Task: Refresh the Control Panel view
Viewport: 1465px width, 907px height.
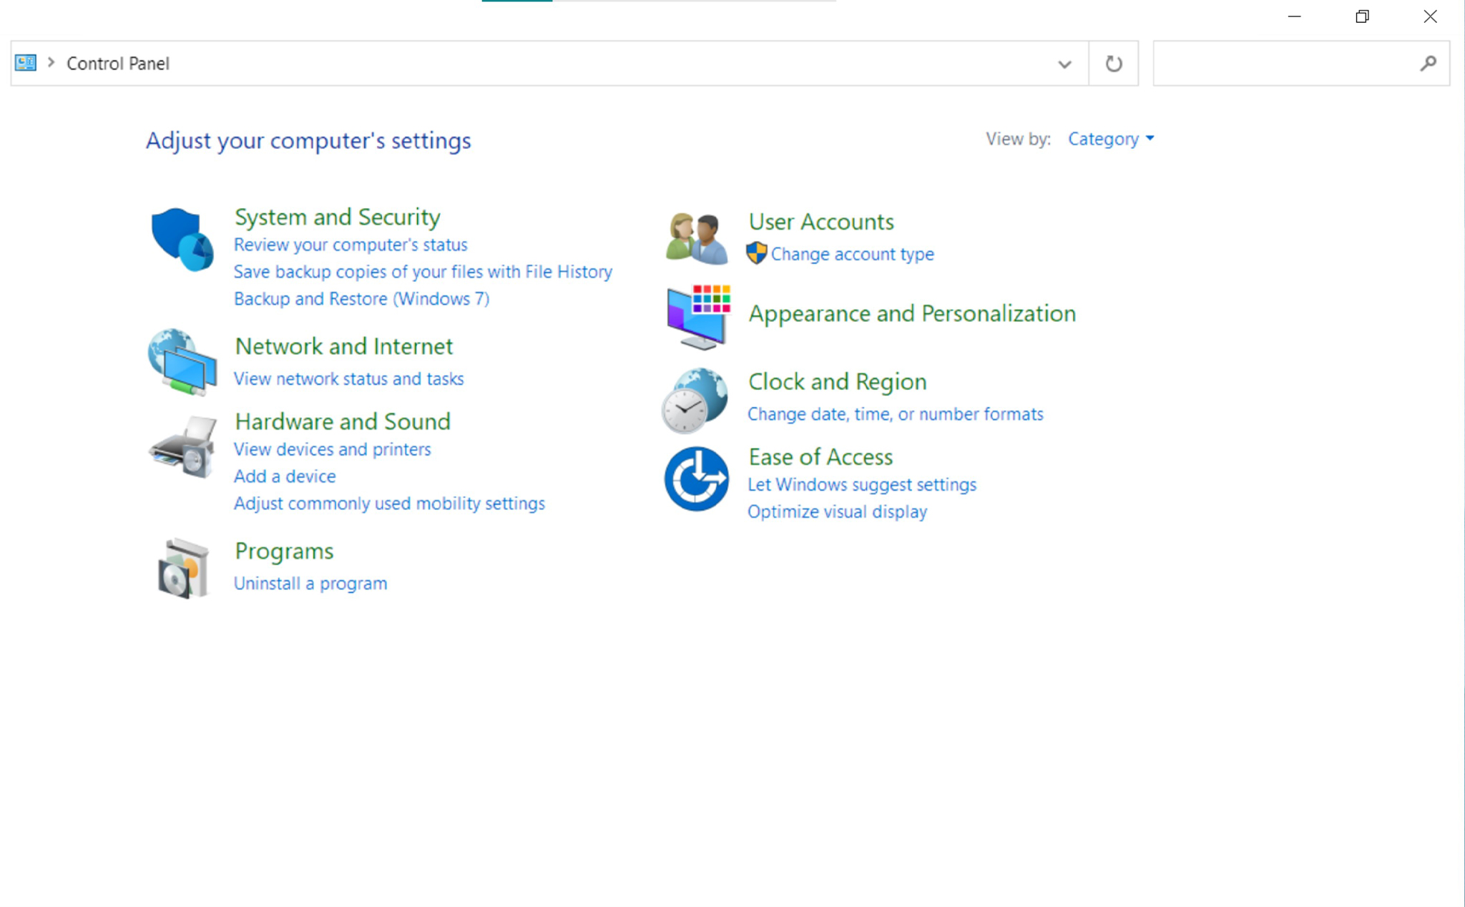Action: pyautogui.click(x=1114, y=64)
